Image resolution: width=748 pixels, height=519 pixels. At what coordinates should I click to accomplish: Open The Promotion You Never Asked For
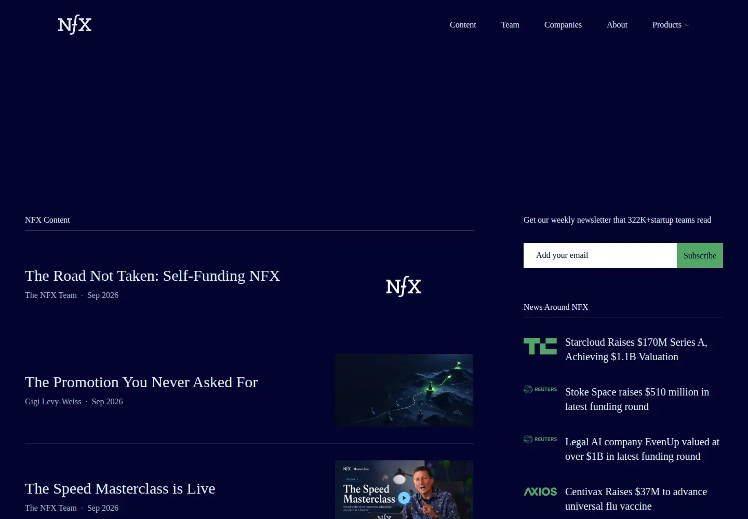click(141, 382)
